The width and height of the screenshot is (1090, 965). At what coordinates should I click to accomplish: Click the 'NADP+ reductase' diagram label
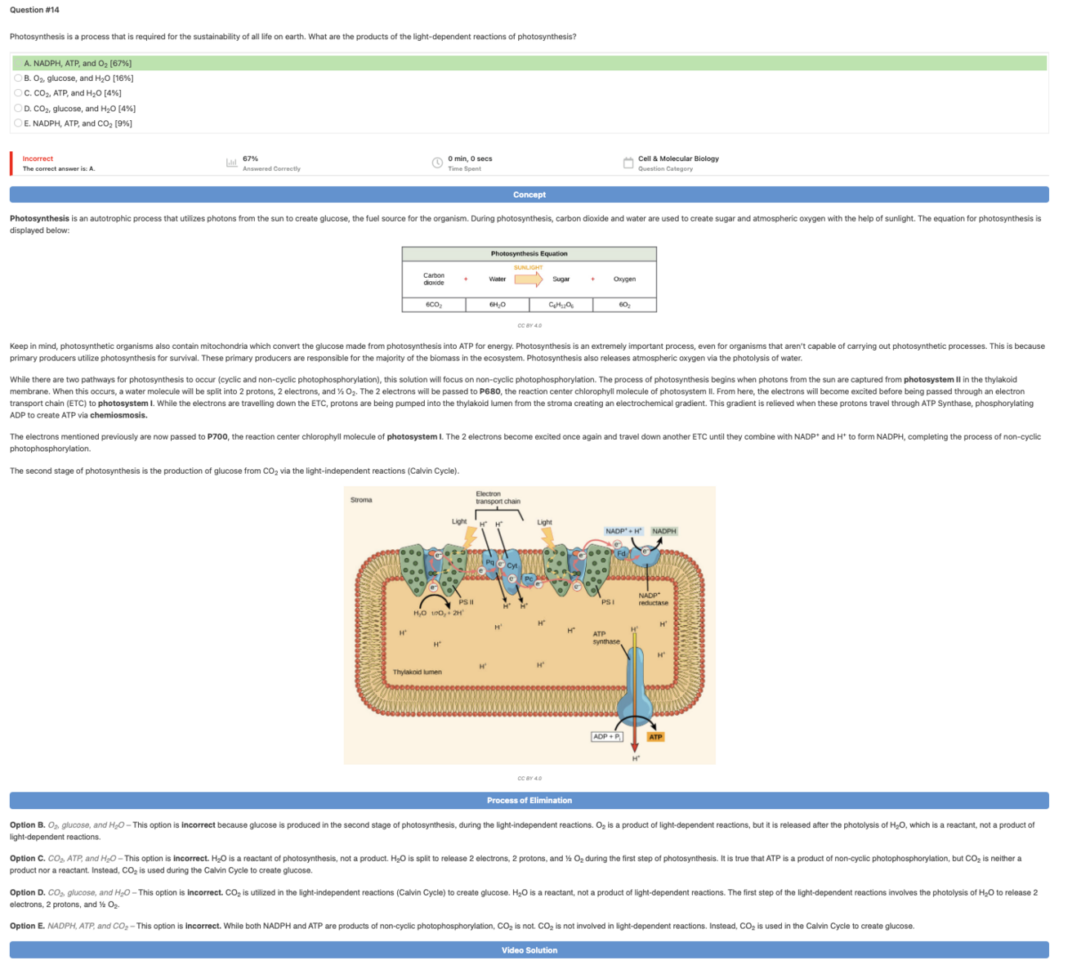click(x=653, y=599)
